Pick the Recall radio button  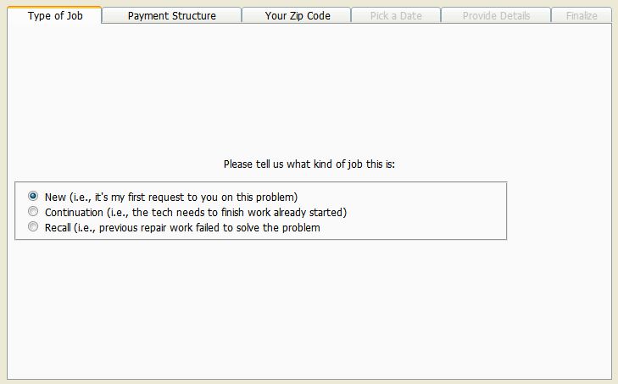point(33,226)
